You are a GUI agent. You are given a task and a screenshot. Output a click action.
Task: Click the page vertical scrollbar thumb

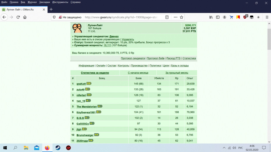point(269,39)
